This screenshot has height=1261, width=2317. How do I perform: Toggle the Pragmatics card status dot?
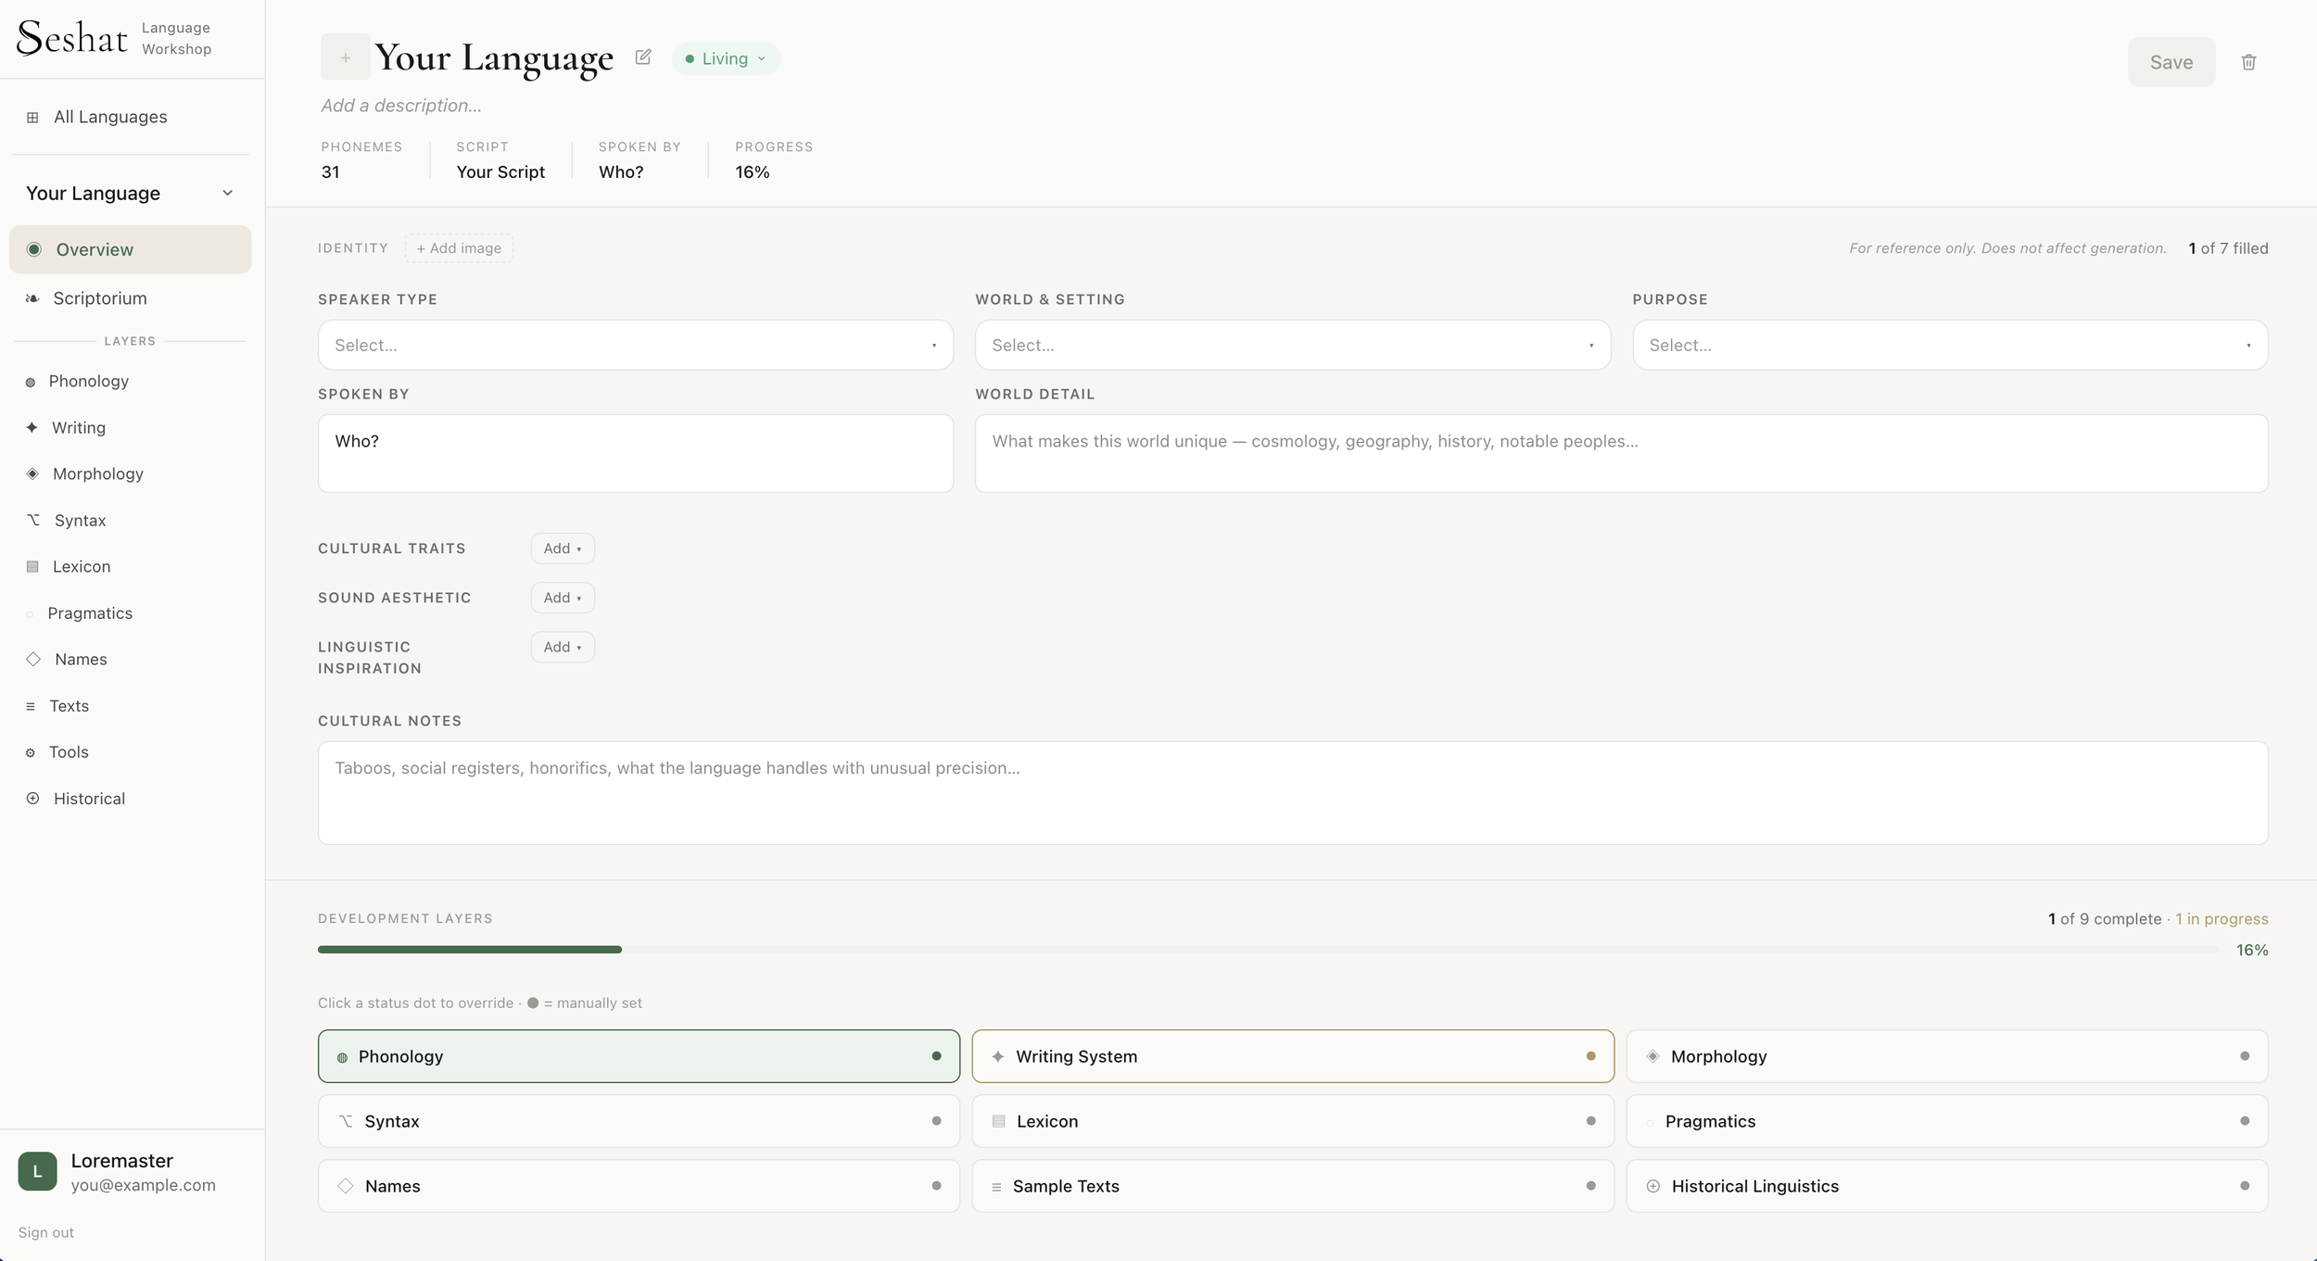pyautogui.click(x=2244, y=1121)
